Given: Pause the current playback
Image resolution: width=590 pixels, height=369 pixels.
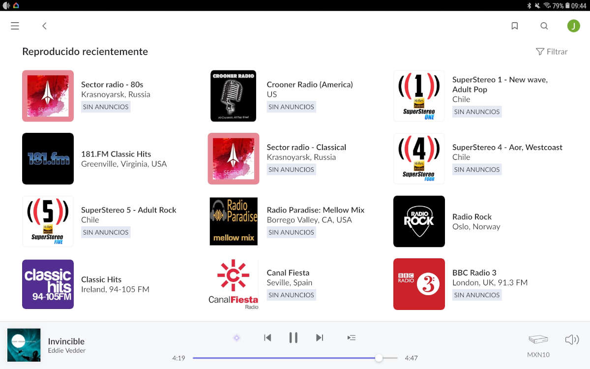Looking at the screenshot, I should click(294, 338).
